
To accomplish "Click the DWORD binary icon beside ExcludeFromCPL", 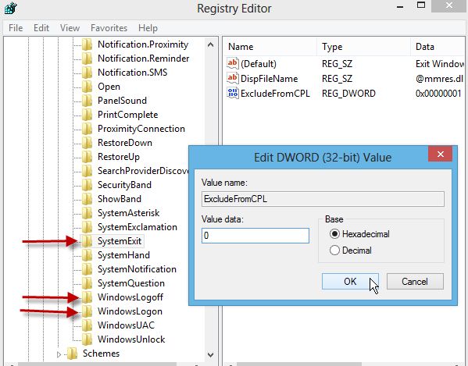I will tap(233, 94).
